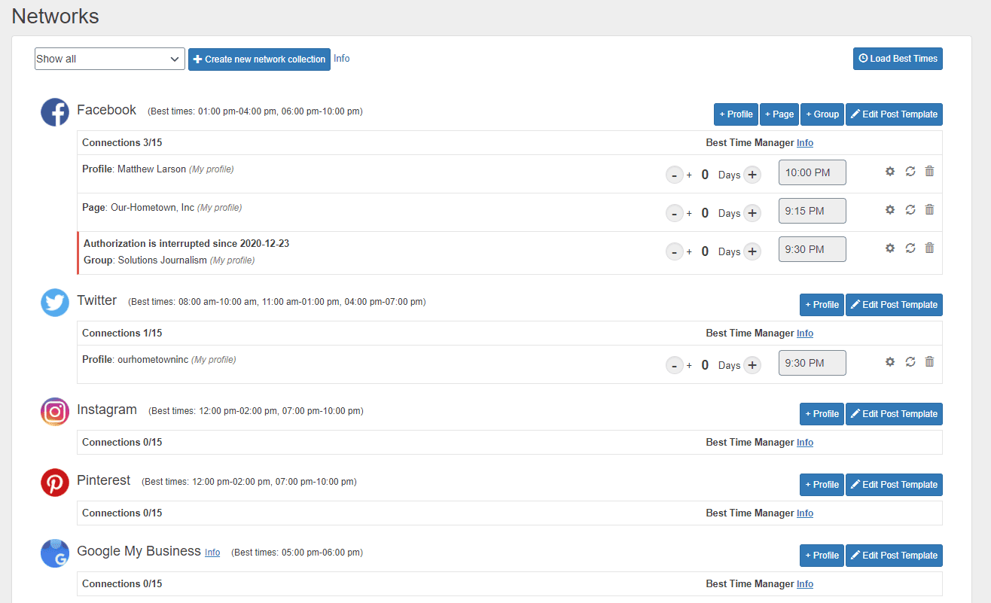Open settings gear for Solutions Journalism group

tap(890, 248)
